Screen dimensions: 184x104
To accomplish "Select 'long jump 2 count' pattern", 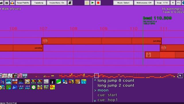I will click(x=116, y=86).
